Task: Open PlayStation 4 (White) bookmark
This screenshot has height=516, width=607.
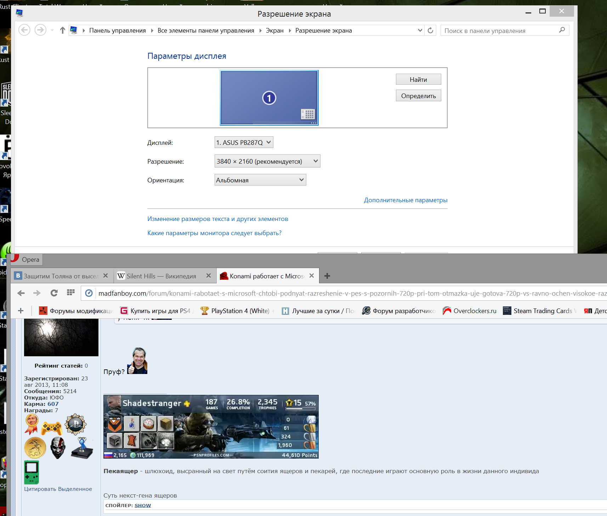Action: pyautogui.click(x=237, y=311)
